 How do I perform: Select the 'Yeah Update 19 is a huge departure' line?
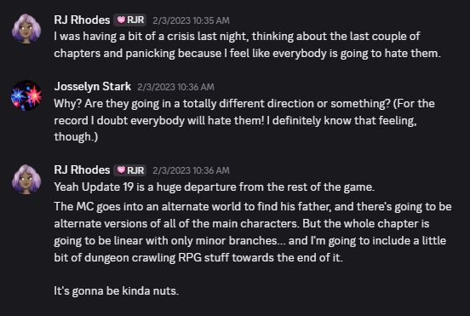(x=215, y=187)
